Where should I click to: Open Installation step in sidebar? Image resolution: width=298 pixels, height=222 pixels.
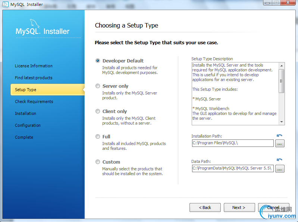pyautogui.click(x=25, y=113)
